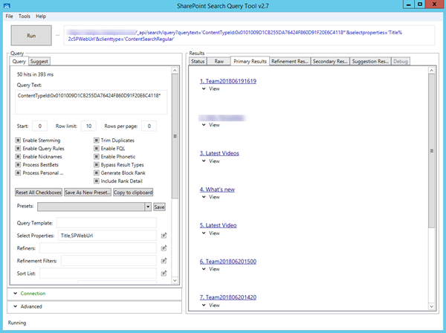Screen dimensions: 446x333
Task: Switch to the Raw results tab
Action: coord(219,62)
